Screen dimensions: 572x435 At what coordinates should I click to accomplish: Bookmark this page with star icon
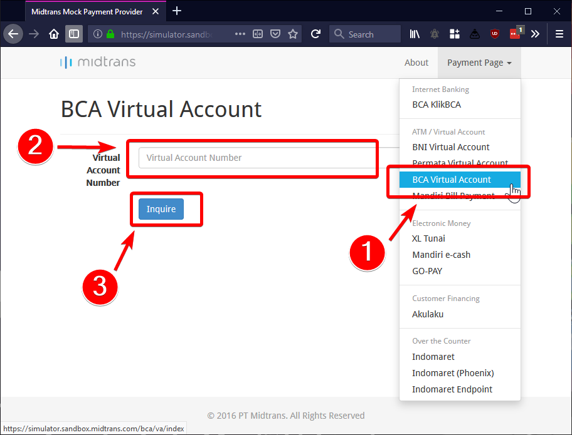pyautogui.click(x=293, y=34)
